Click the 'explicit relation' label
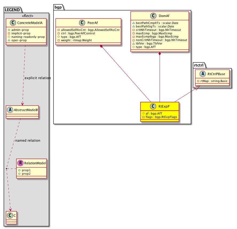This screenshot has height=229, width=237. (38, 78)
